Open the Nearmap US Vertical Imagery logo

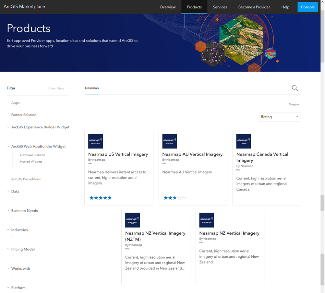click(x=96, y=141)
